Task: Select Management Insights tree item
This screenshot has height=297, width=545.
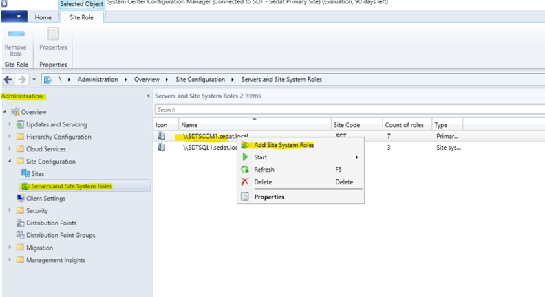Action: tap(56, 260)
